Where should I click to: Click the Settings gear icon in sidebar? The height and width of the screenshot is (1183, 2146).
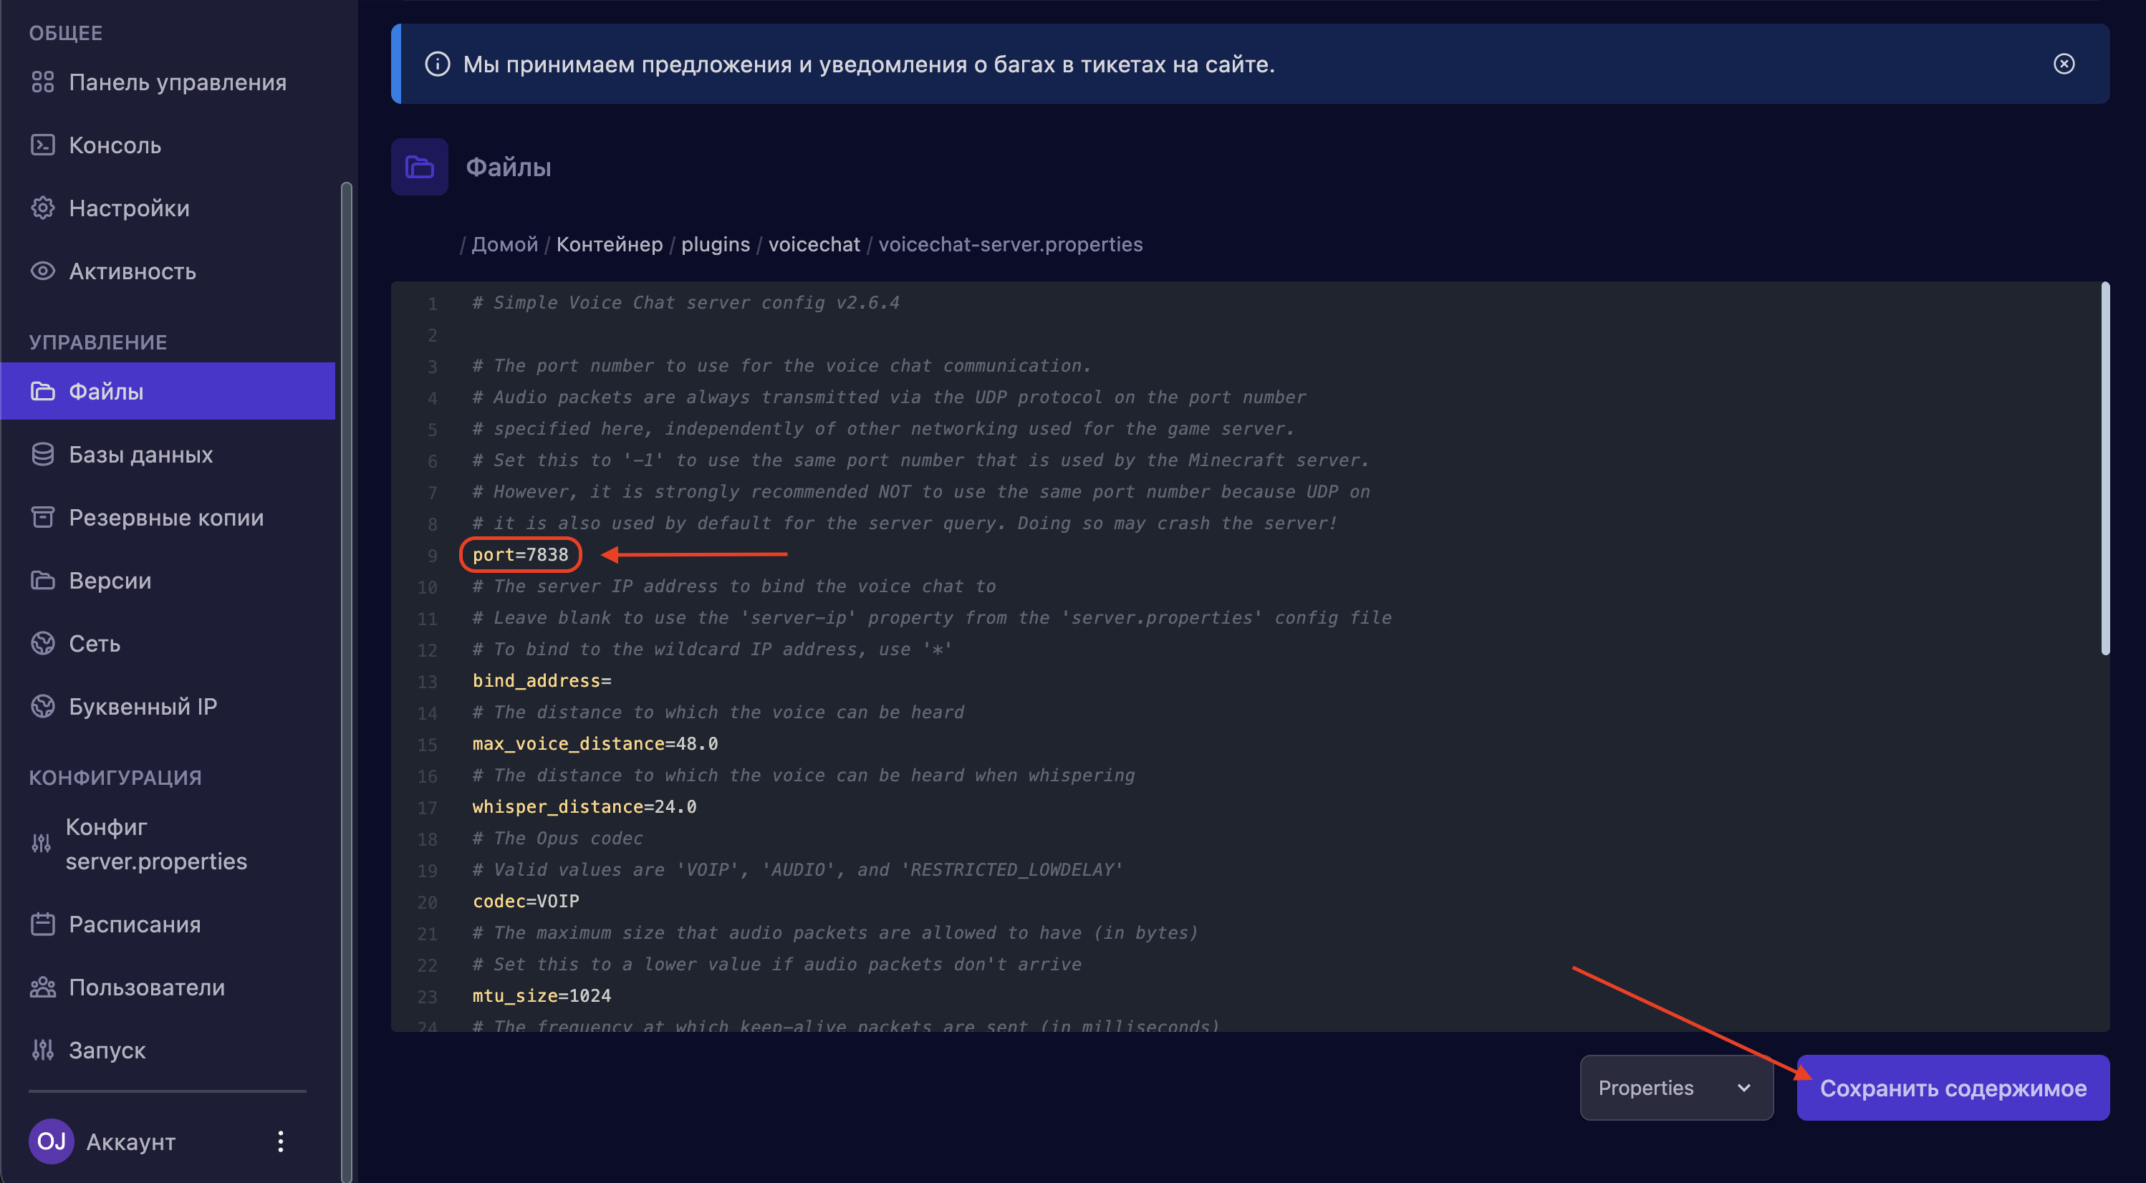(42, 208)
